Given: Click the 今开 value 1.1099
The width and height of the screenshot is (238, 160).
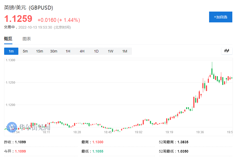Looking at the screenshot, I should [x=20, y=151].
